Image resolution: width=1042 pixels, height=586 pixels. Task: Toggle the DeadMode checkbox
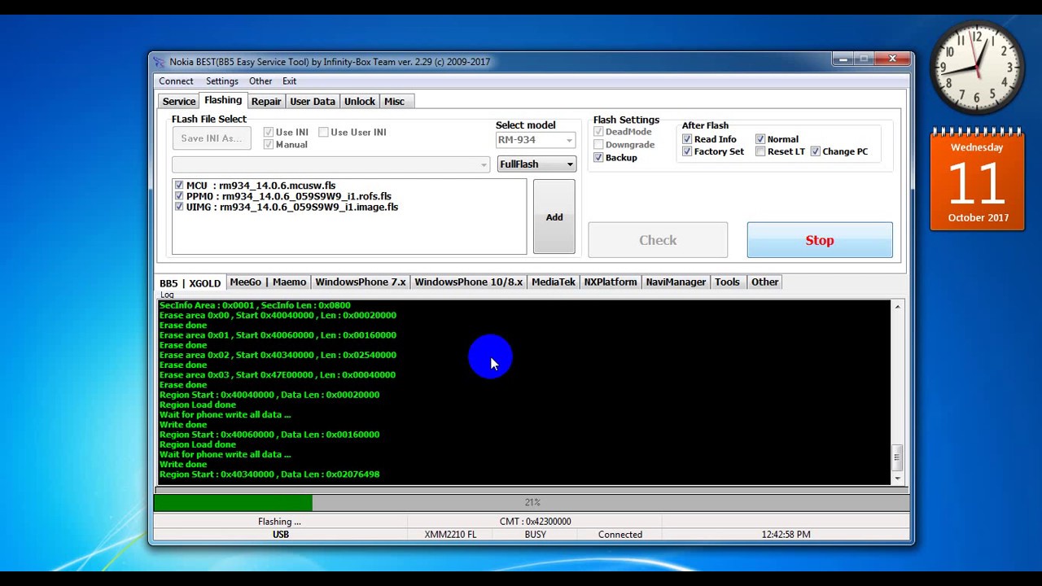pyautogui.click(x=598, y=132)
